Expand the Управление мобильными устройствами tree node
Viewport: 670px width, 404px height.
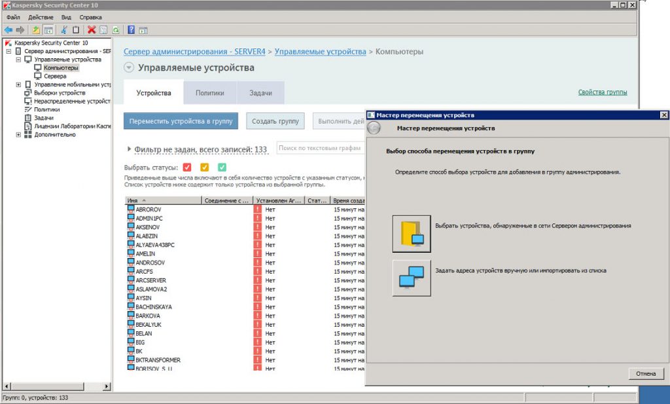(x=18, y=84)
